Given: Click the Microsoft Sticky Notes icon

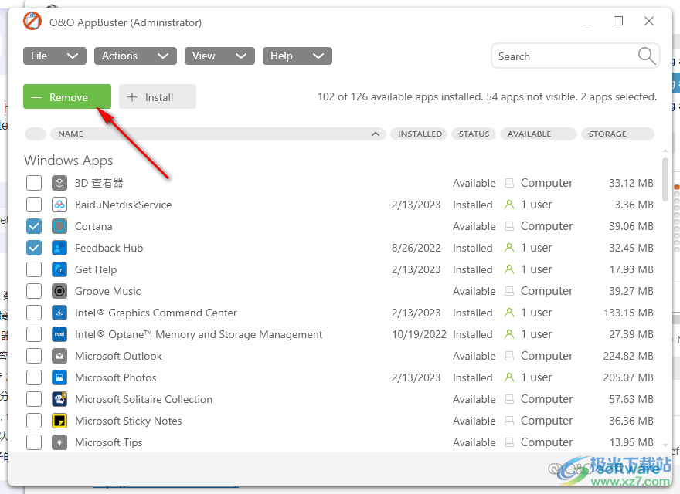Looking at the screenshot, I should coord(59,421).
